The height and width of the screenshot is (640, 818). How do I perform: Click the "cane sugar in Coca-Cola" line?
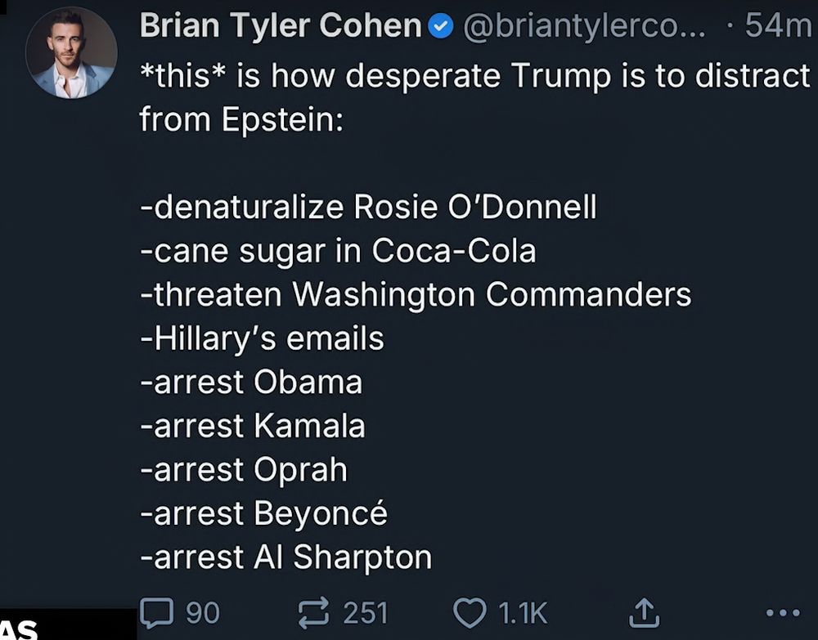pos(338,251)
